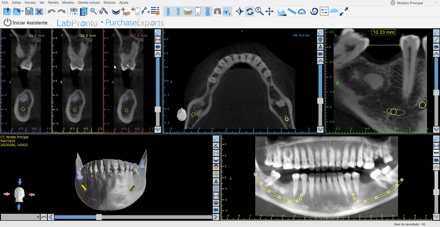Click the blue swirl icon
This screenshot has height=227, width=440.
(314, 12)
